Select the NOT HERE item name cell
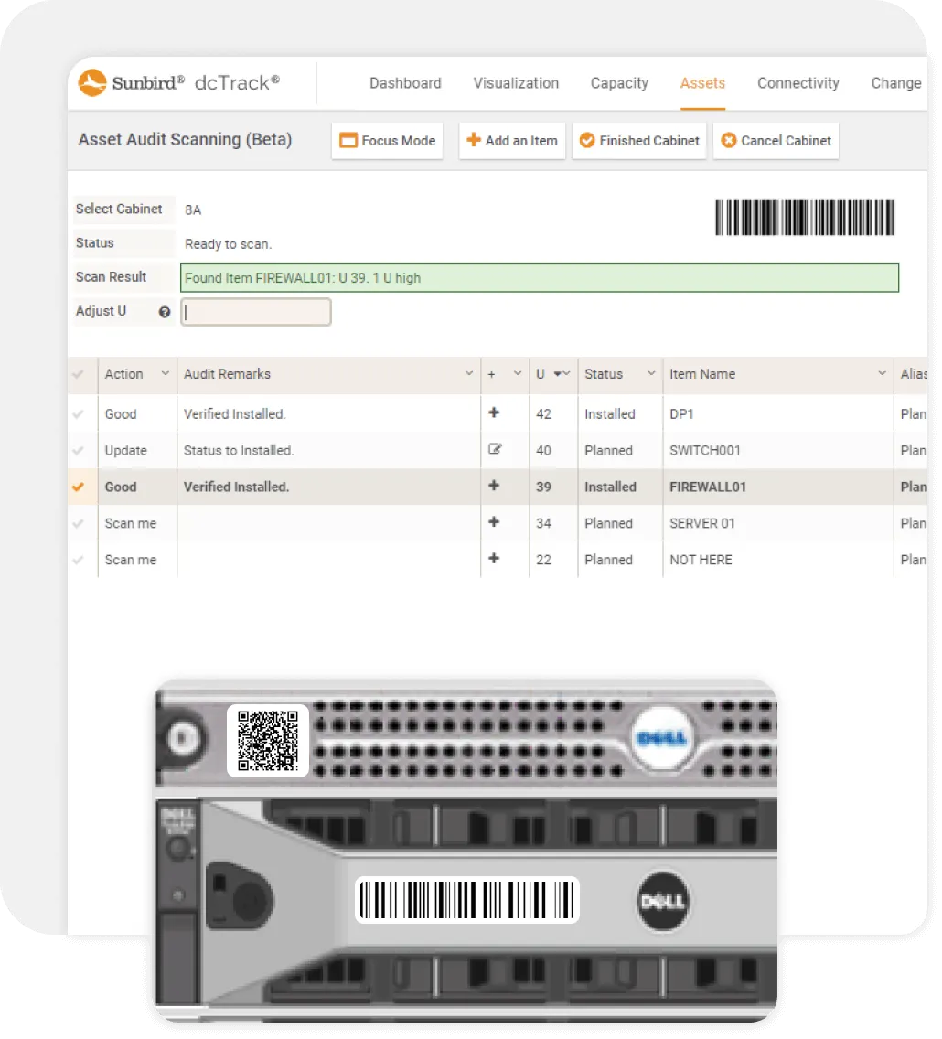 [x=777, y=560]
